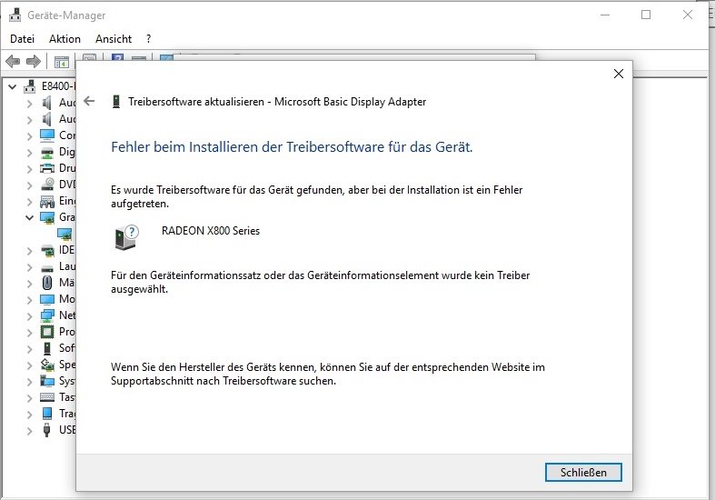Expand the DVD drives category

point(30,185)
